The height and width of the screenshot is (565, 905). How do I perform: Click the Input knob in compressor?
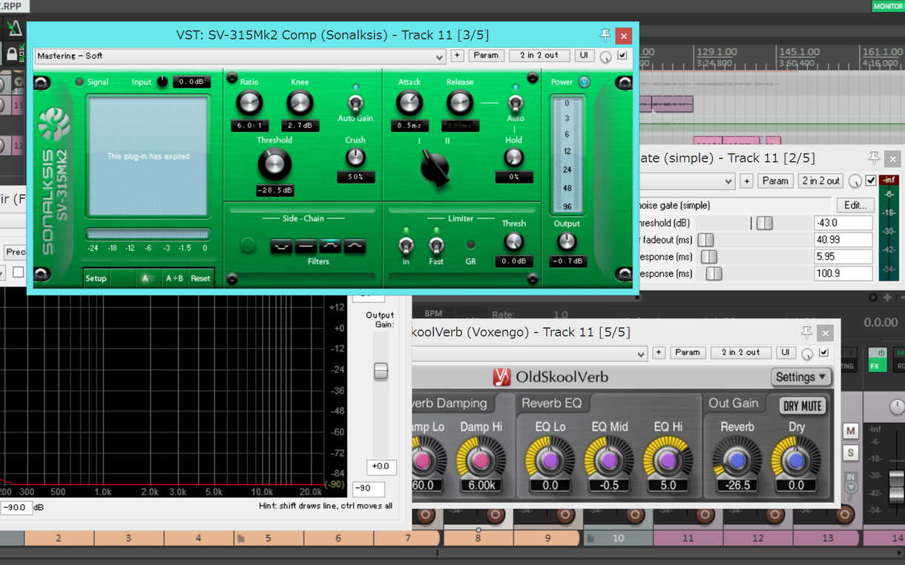pyautogui.click(x=162, y=82)
